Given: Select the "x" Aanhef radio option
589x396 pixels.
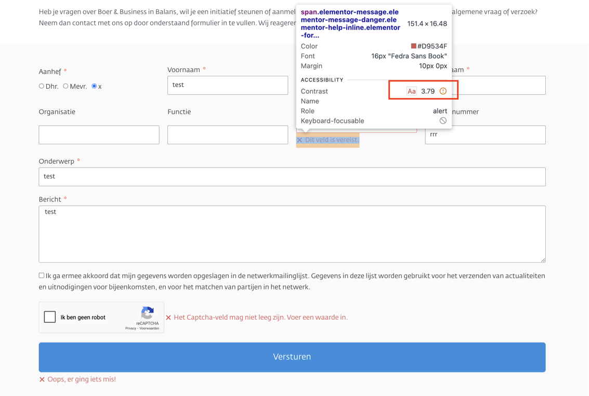Looking at the screenshot, I should (x=94, y=86).
